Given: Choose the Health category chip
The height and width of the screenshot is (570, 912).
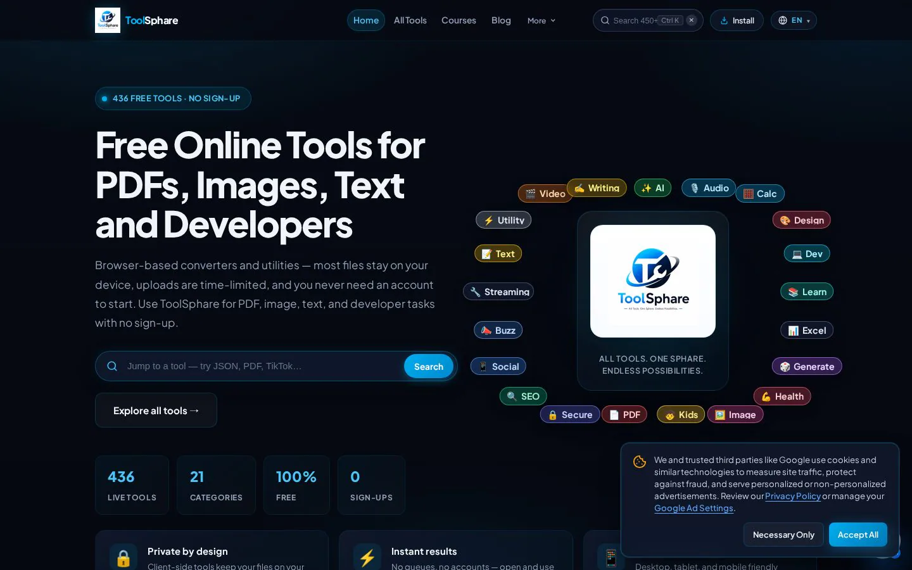Looking at the screenshot, I should click(x=782, y=396).
